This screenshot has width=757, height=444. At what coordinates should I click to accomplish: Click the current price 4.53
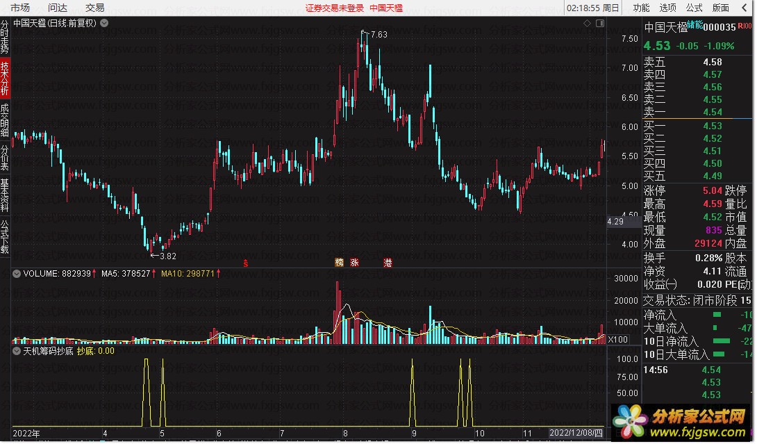(657, 46)
